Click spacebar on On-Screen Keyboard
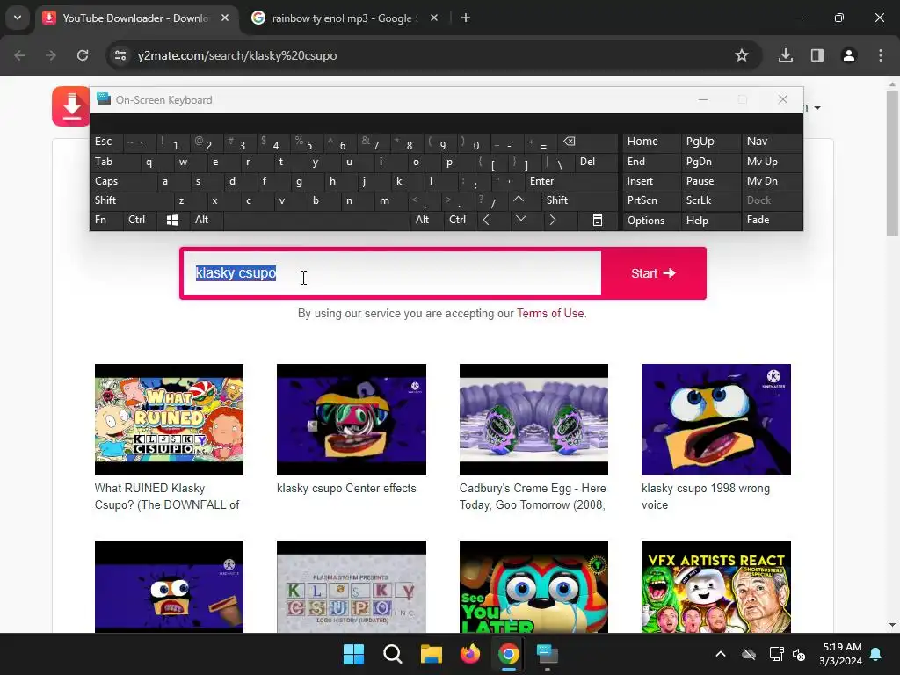 pos(316,221)
